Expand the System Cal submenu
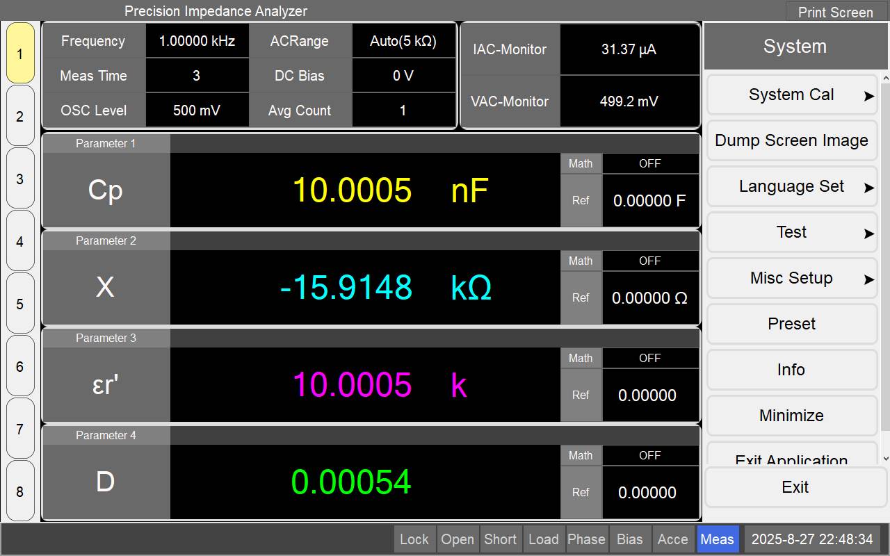The width and height of the screenshot is (890, 556). 792,95
